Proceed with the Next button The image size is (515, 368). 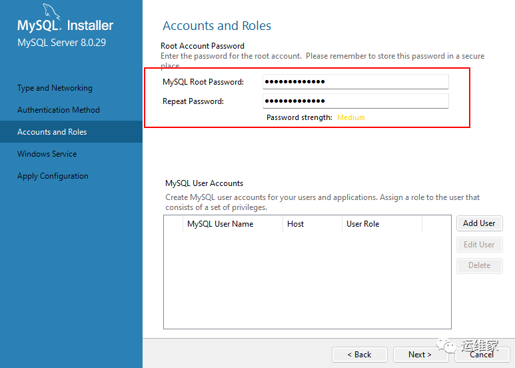point(420,355)
